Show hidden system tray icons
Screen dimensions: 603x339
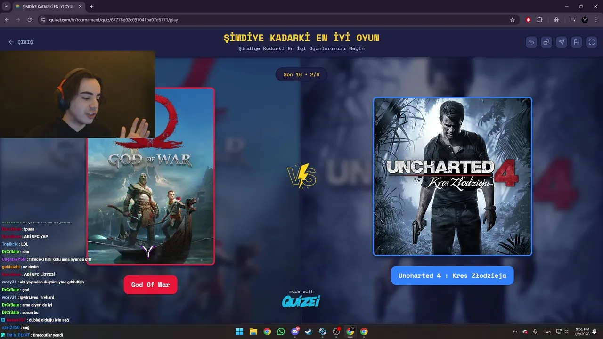coord(514,331)
